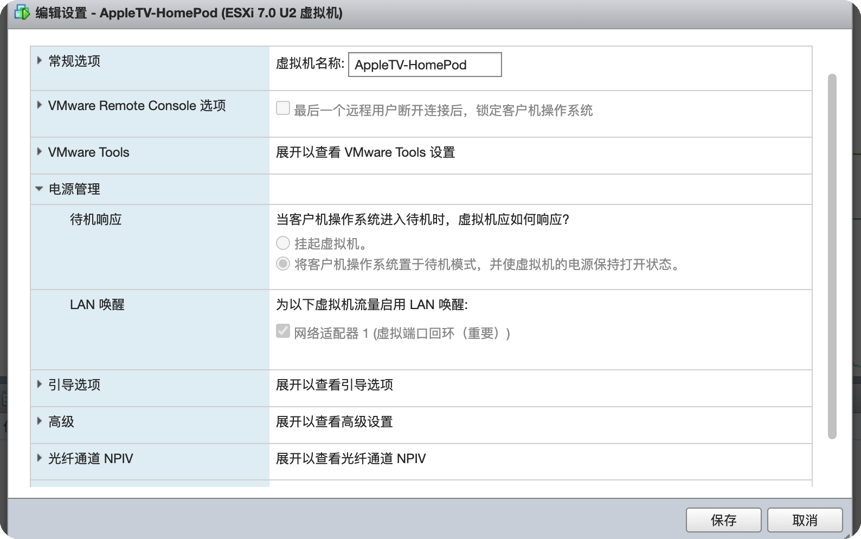
Task: Click the 取消 button
Action: 805,520
